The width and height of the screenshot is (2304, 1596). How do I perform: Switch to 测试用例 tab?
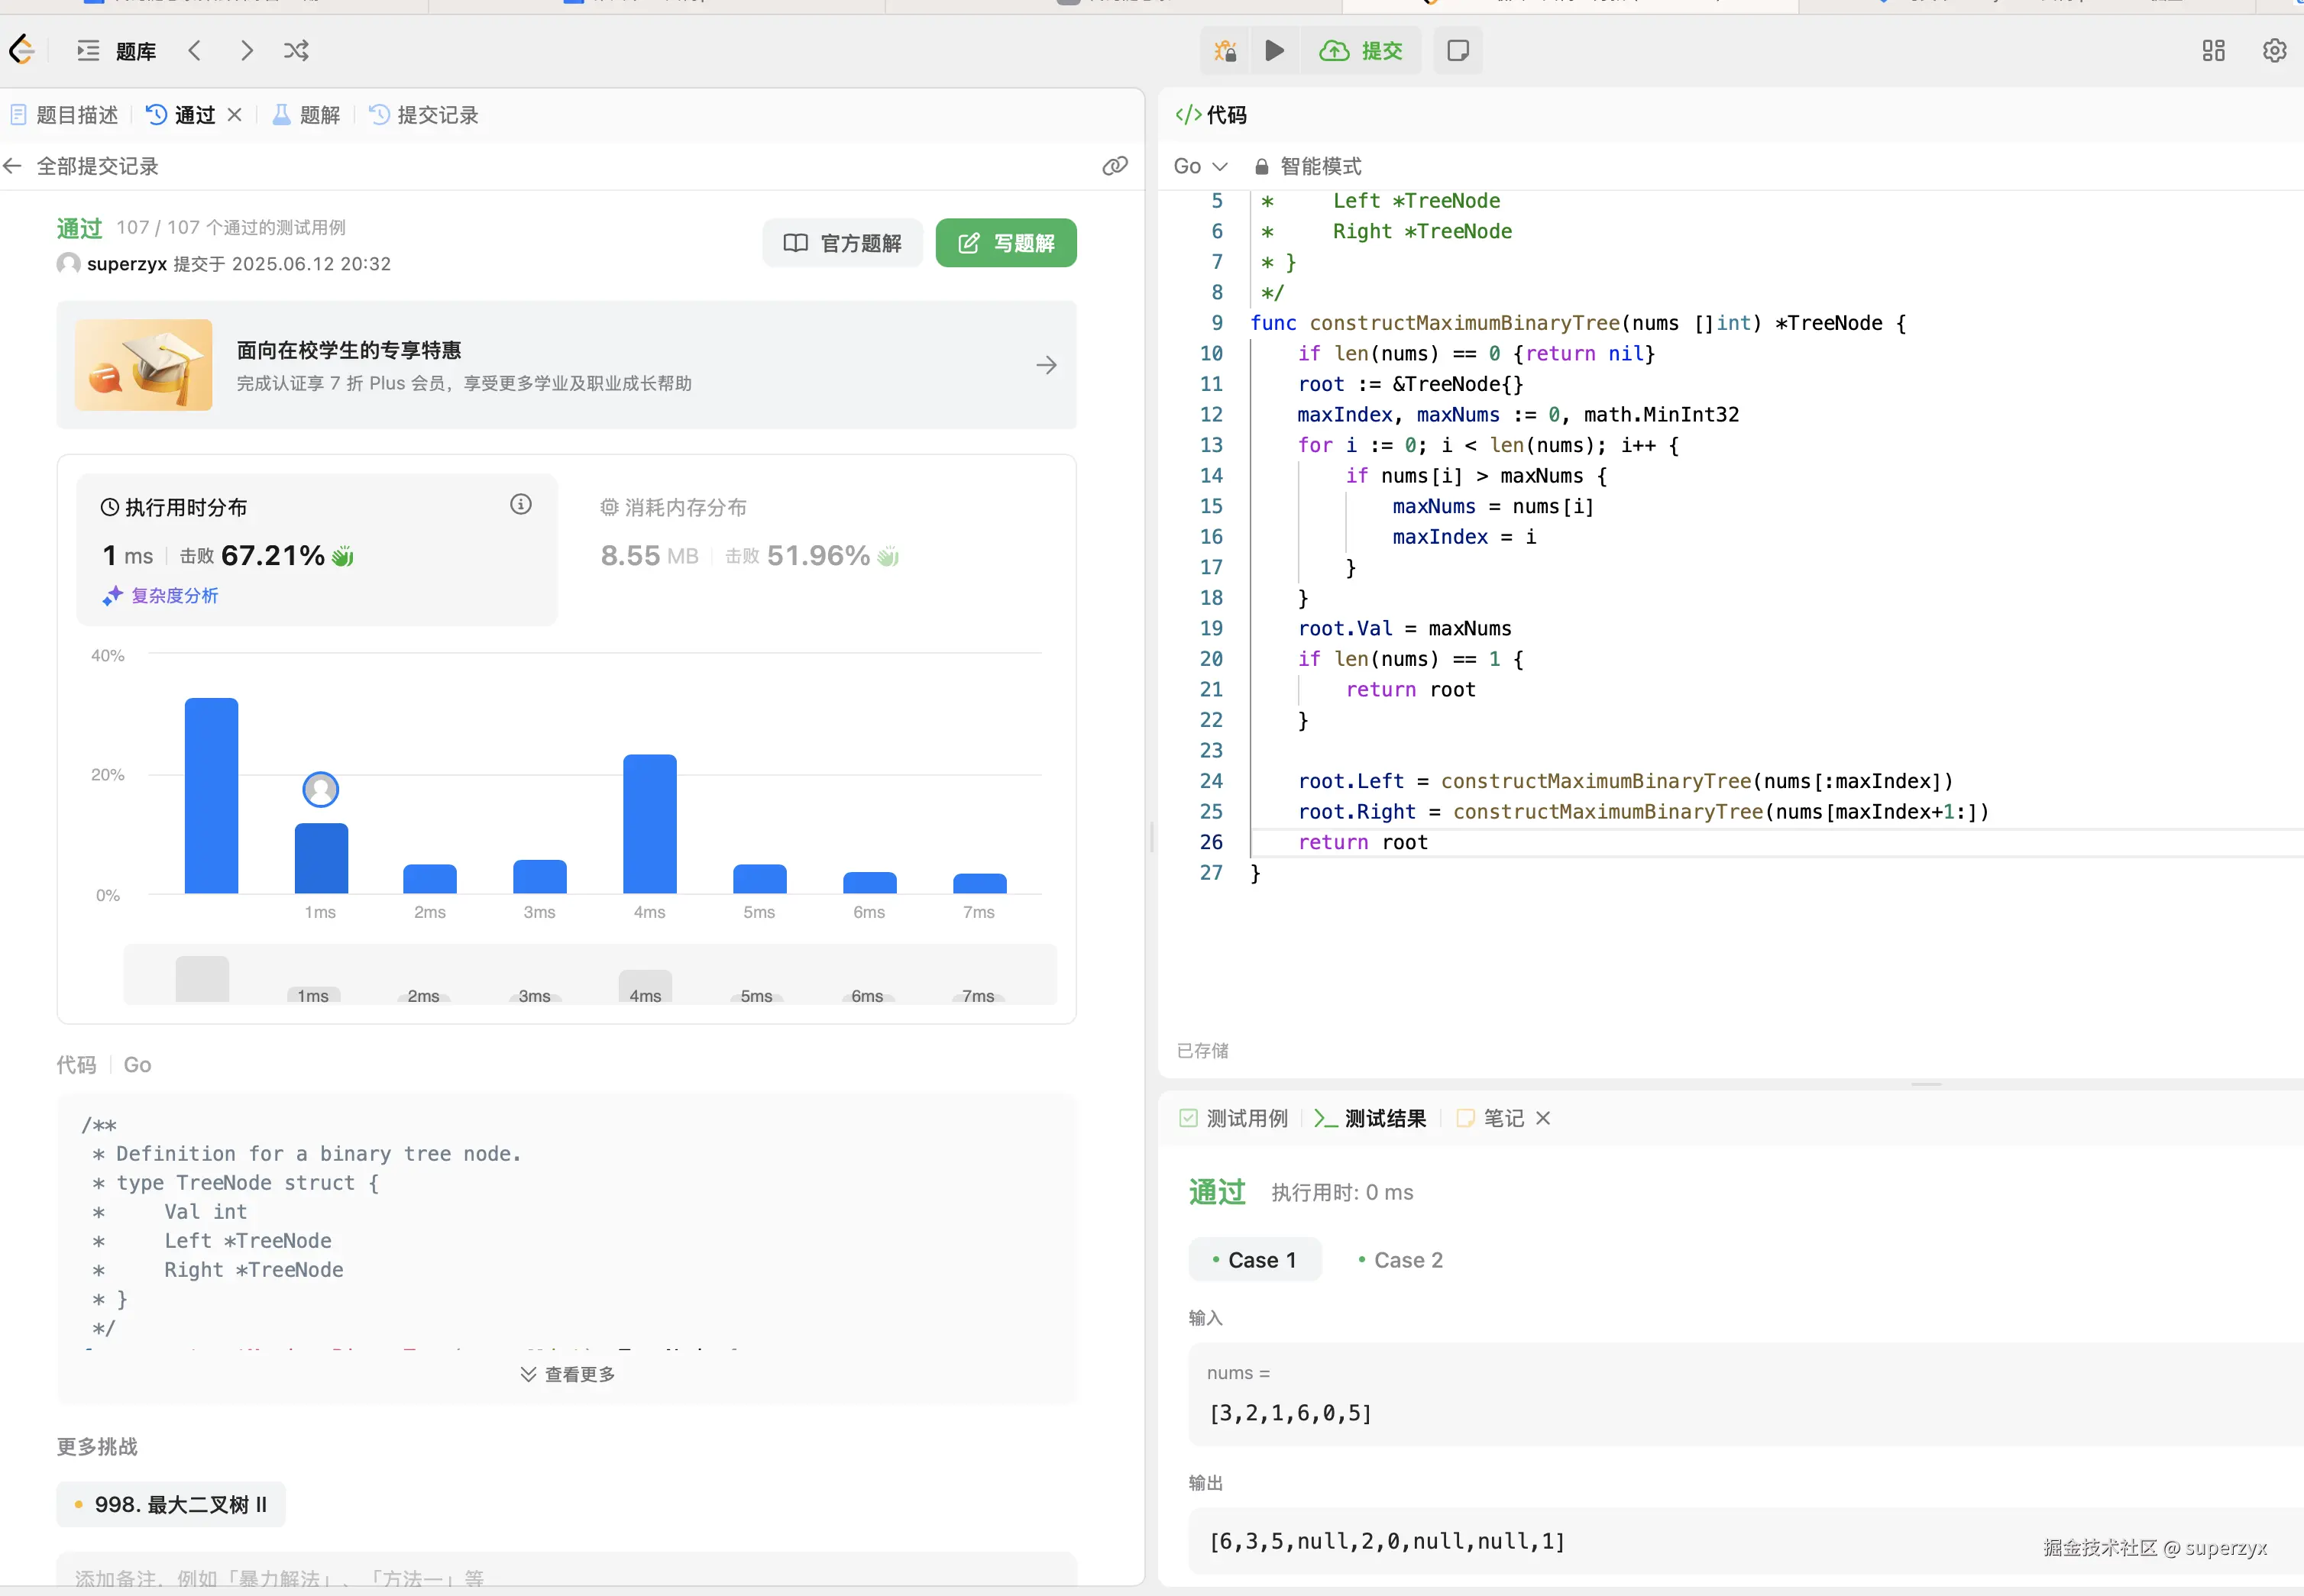1234,1118
